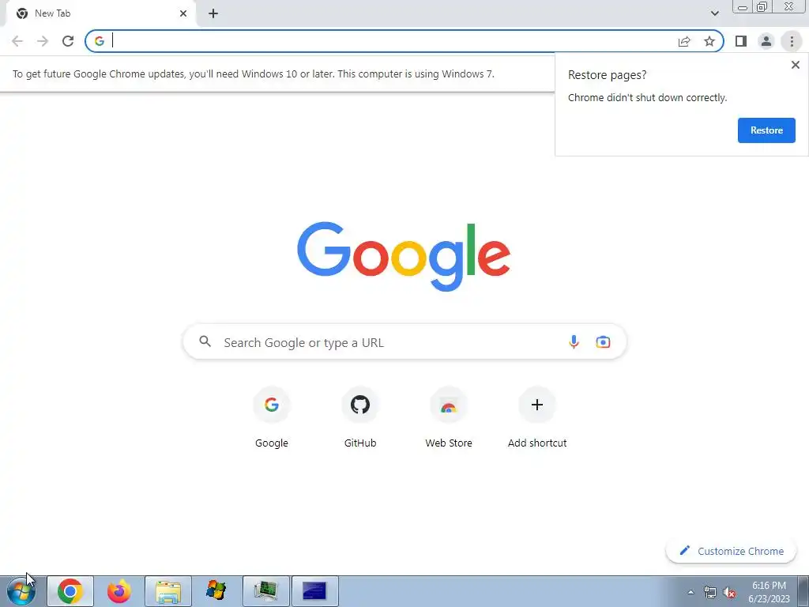Click the 'Restore pages?' heading
809x607 pixels.
(607, 75)
